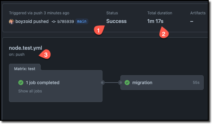The image size is (212, 124).
Task: Click the green check next to migration
Action: pos(127,83)
